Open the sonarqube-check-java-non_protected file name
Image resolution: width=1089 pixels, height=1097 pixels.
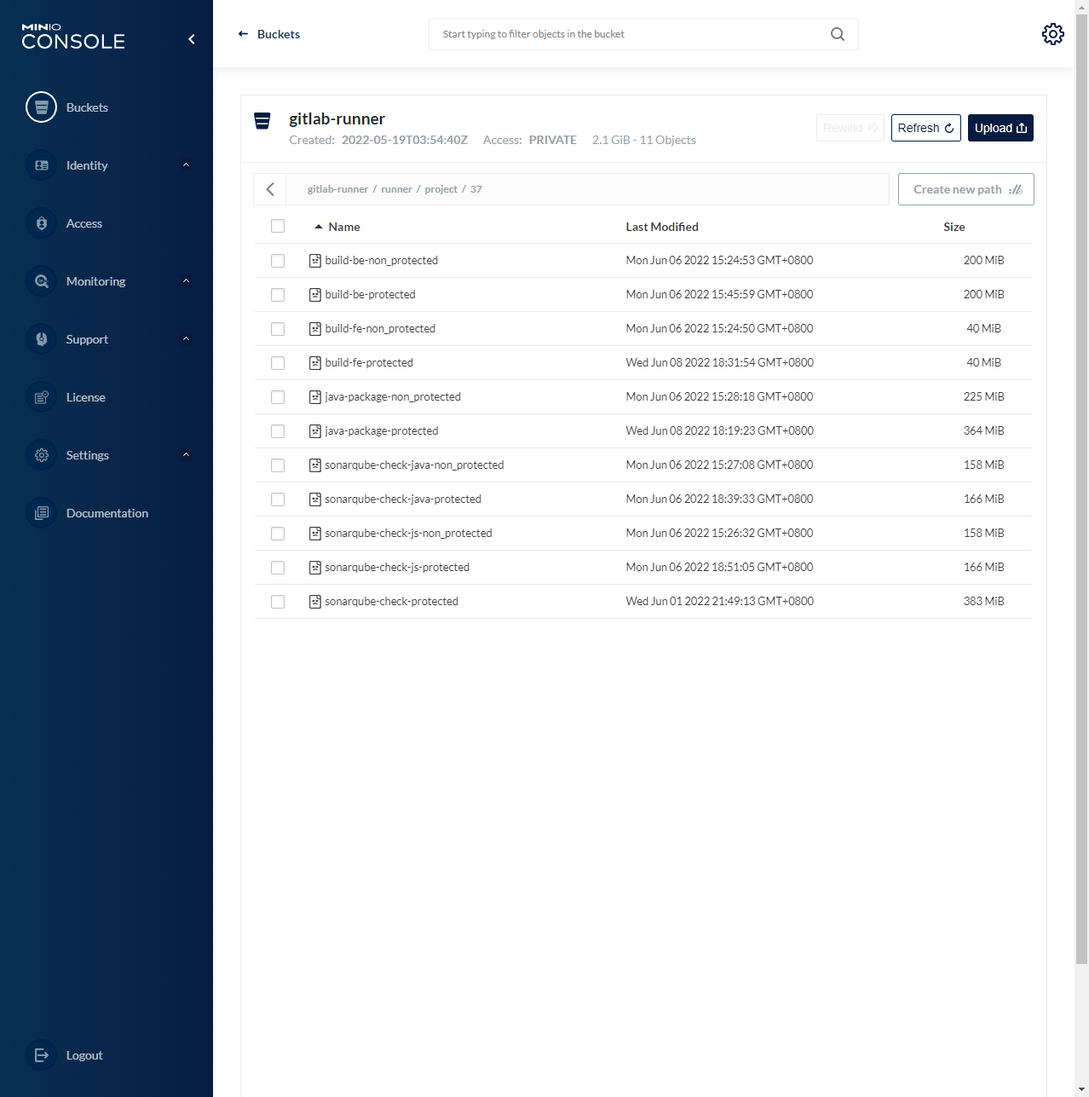(x=414, y=465)
